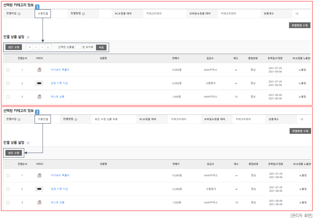315x221 pixels.
Task: Focus the position number input field
Action: tap(78, 47)
